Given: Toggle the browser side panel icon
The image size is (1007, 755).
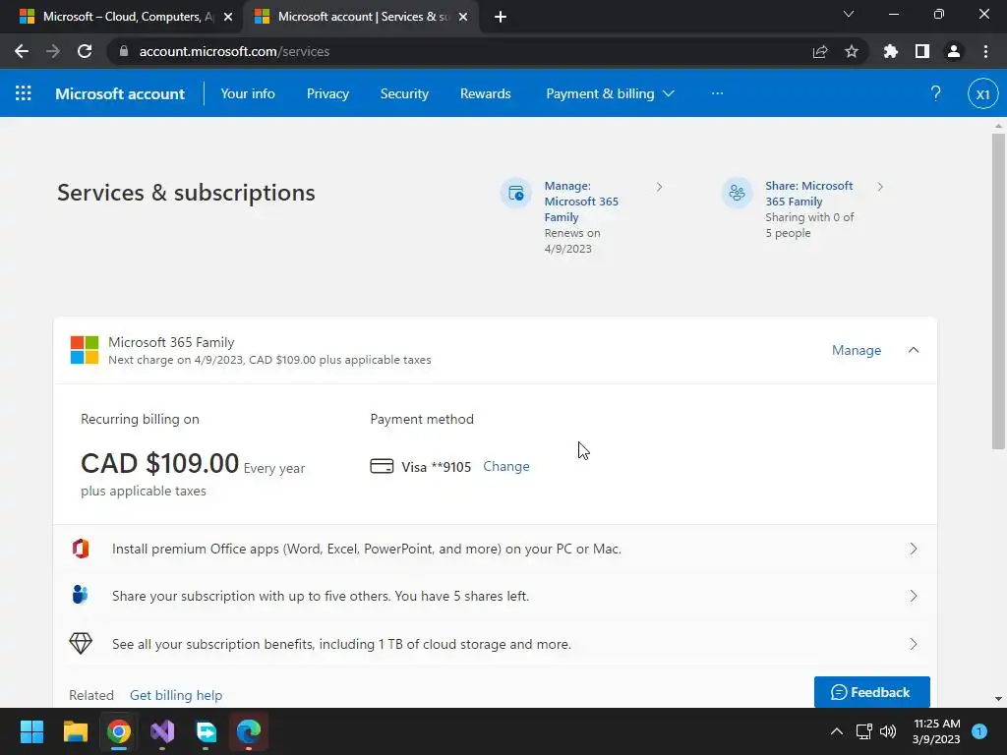Looking at the screenshot, I should (x=922, y=51).
